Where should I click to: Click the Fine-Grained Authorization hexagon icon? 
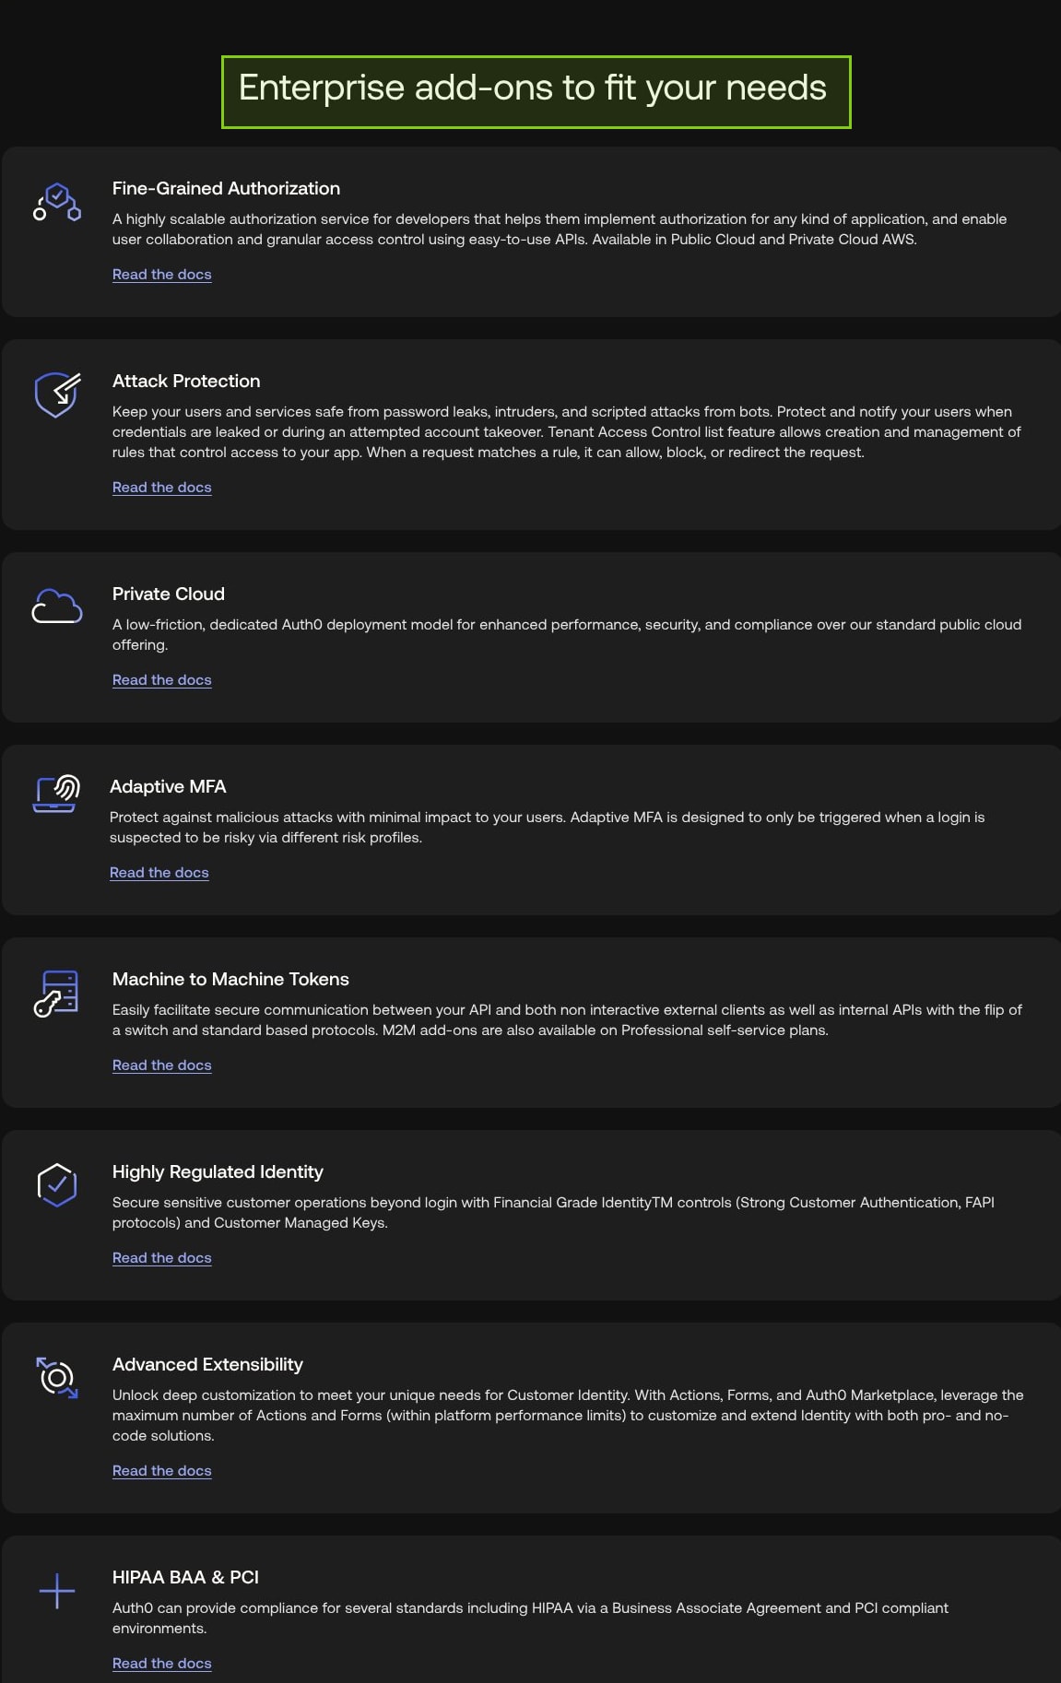tap(57, 202)
